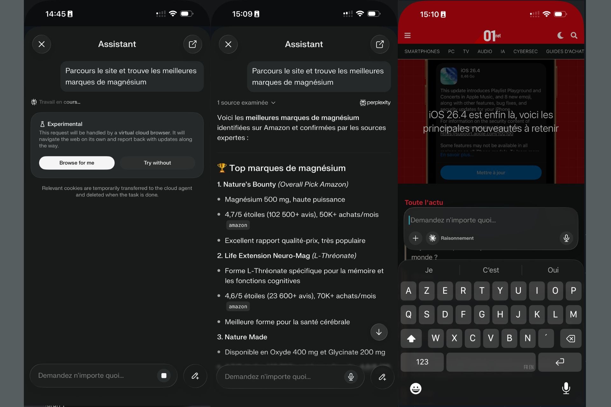Toggle dark mode moon icon

[x=560, y=35]
